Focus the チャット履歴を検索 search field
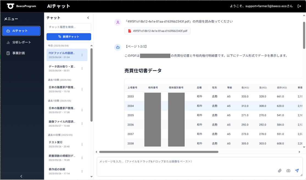The width and height of the screenshot is (306, 180). (69, 27)
